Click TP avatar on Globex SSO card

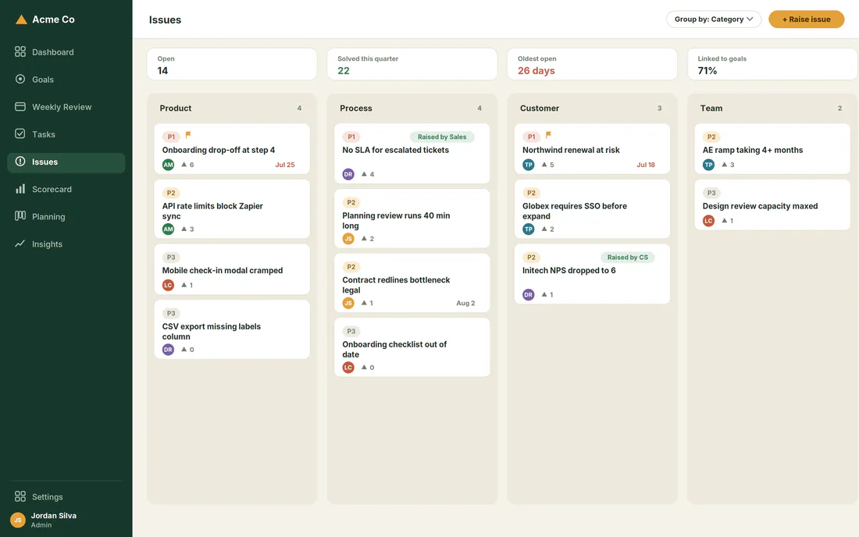point(529,229)
